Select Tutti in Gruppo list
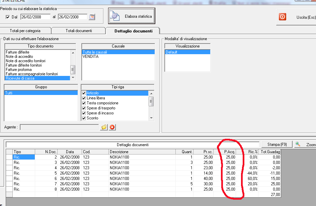 point(41,93)
